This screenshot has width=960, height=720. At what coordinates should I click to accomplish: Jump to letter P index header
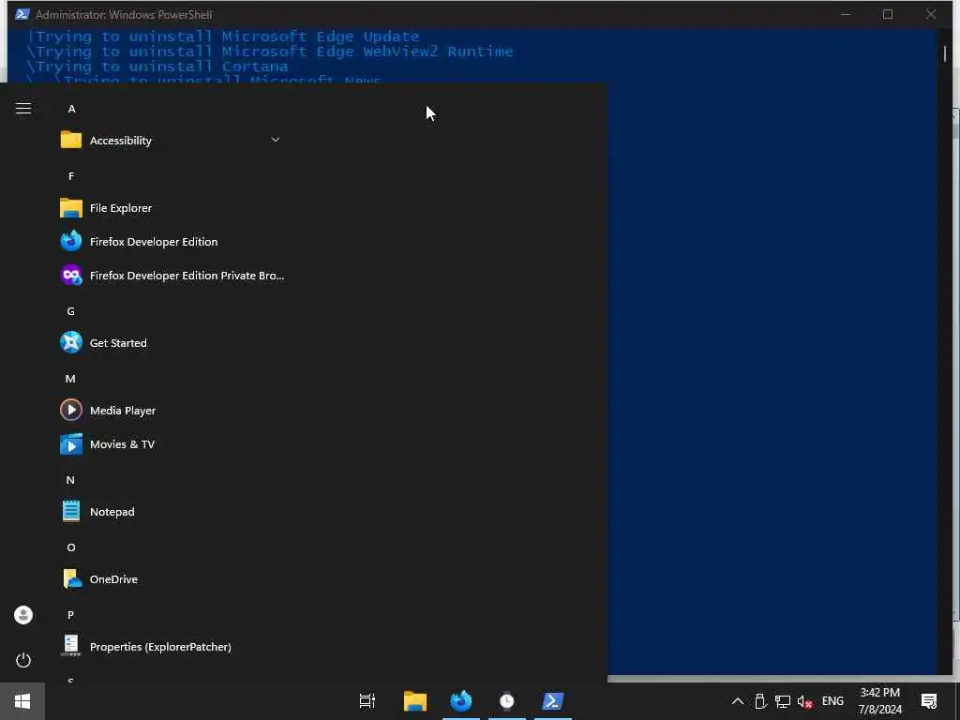tap(70, 615)
